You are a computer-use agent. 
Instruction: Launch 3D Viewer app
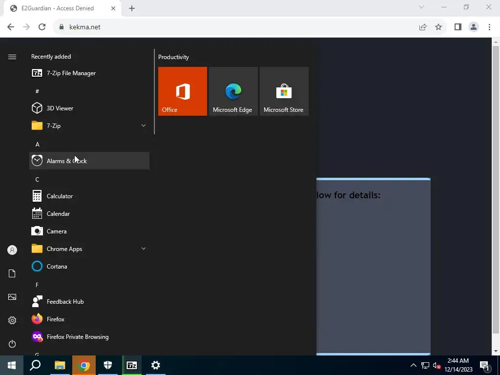(x=89, y=108)
